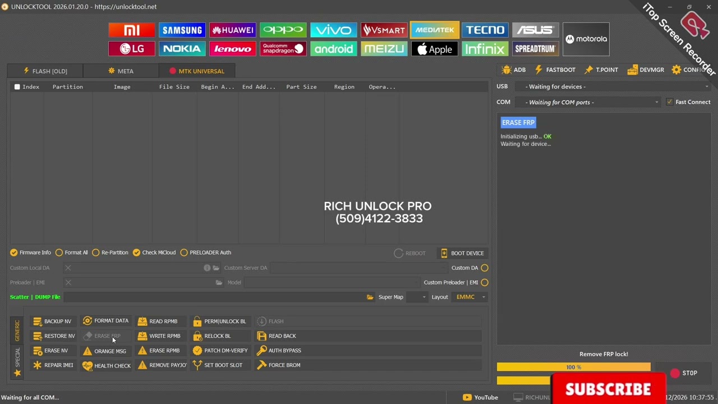The width and height of the screenshot is (718, 404).
Task: Select the Xiaomi MI brand logo
Action: (131, 30)
